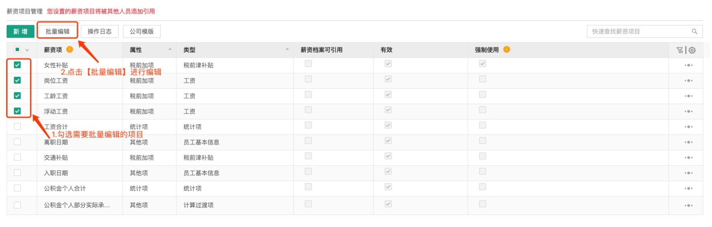Sort by 类型 column arrow

[287, 50]
